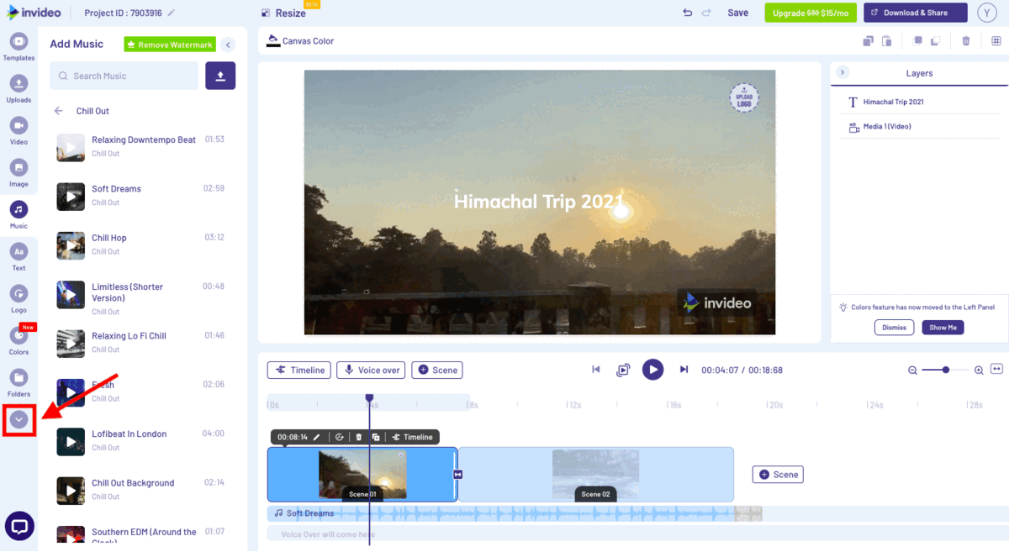Delete the selected scene using the trash icon

[x=357, y=437]
